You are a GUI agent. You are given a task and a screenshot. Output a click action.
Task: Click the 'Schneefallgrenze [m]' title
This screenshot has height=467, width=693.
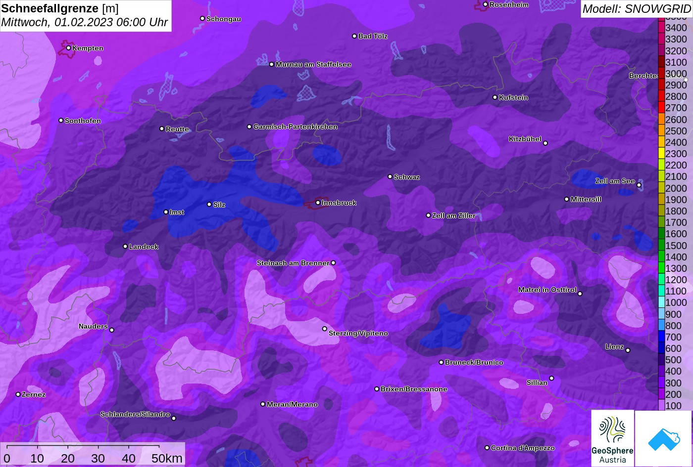60,8
